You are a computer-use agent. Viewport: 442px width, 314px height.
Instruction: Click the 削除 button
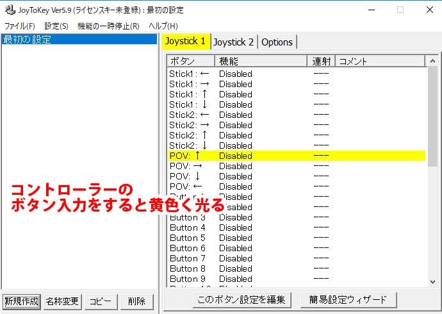point(136,302)
